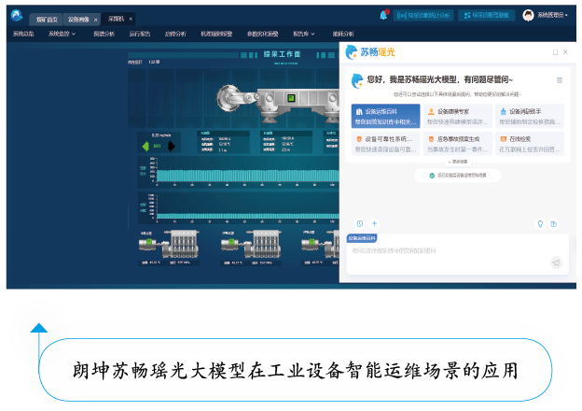Click the green indicator on shearer body
This screenshot has height=411, width=582.
click(x=292, y=97)
